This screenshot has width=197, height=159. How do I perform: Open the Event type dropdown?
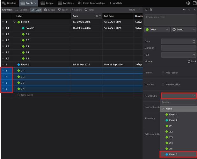pyautogui.click(x=184, y=30)
